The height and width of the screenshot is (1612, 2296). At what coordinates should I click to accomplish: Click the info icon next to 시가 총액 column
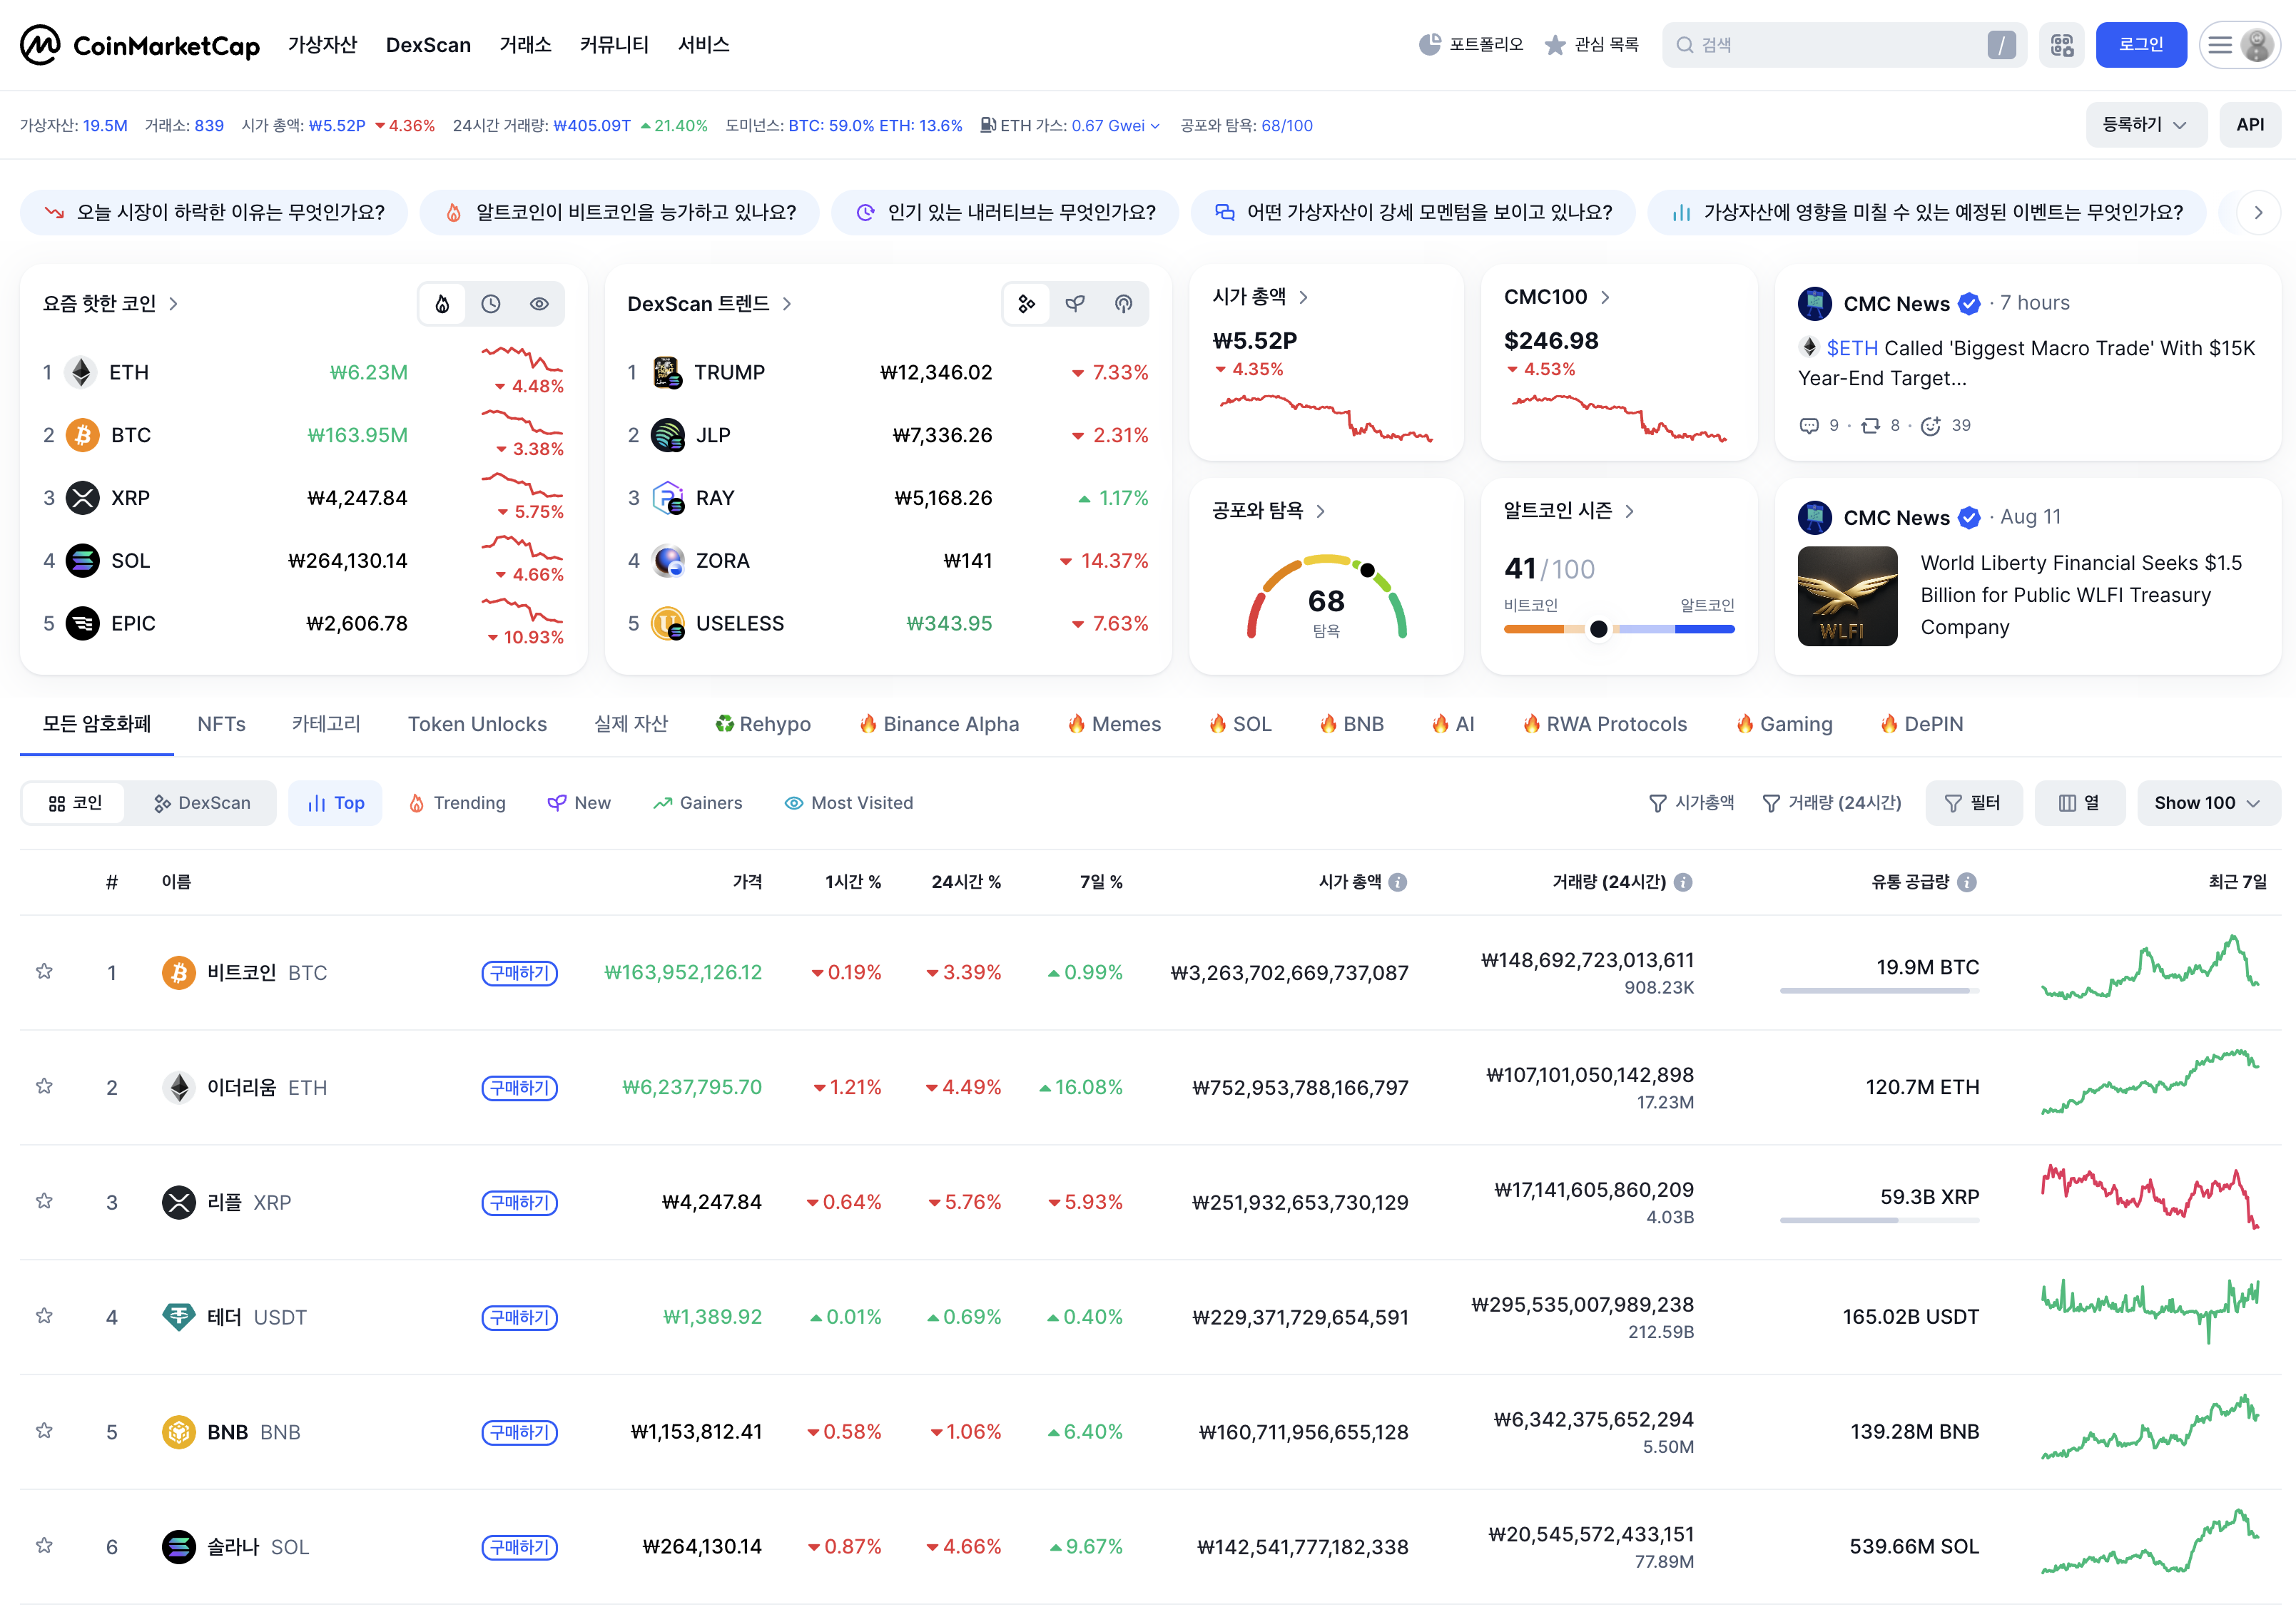[x=1398, y=882]
